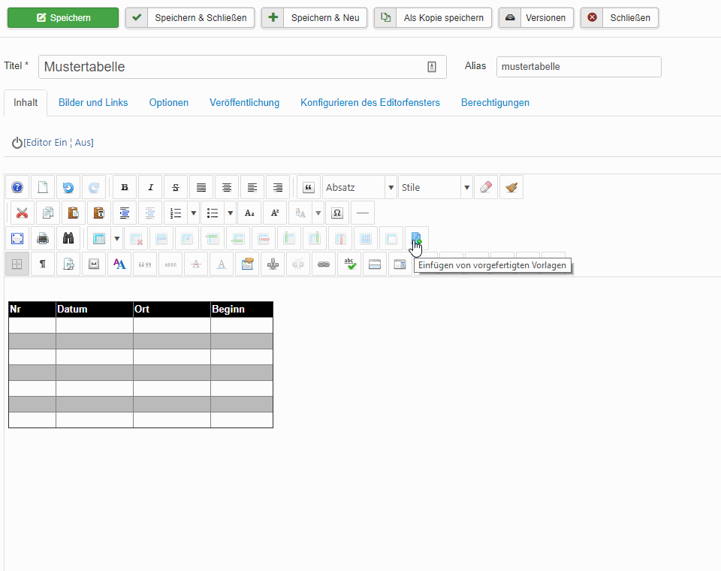Toggle display of paragraph marks
Viewport: 721px width, 571px height.
point(43,264)
